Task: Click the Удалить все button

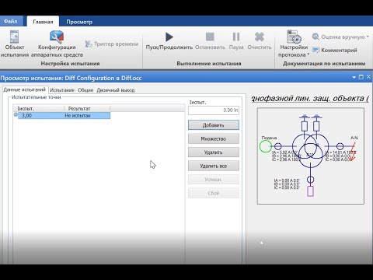Action: click(x=214, y=166)
